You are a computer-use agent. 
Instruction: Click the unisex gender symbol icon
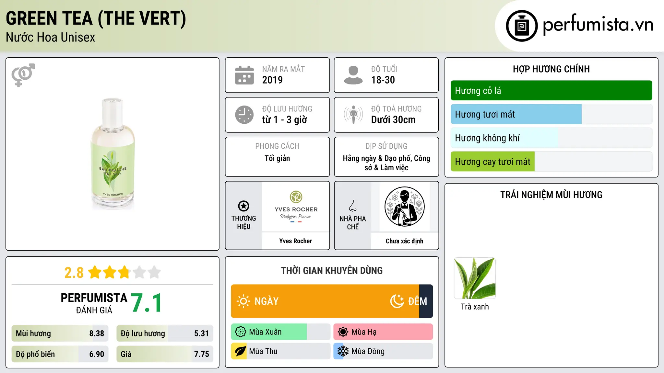click(x=23, y=75)
